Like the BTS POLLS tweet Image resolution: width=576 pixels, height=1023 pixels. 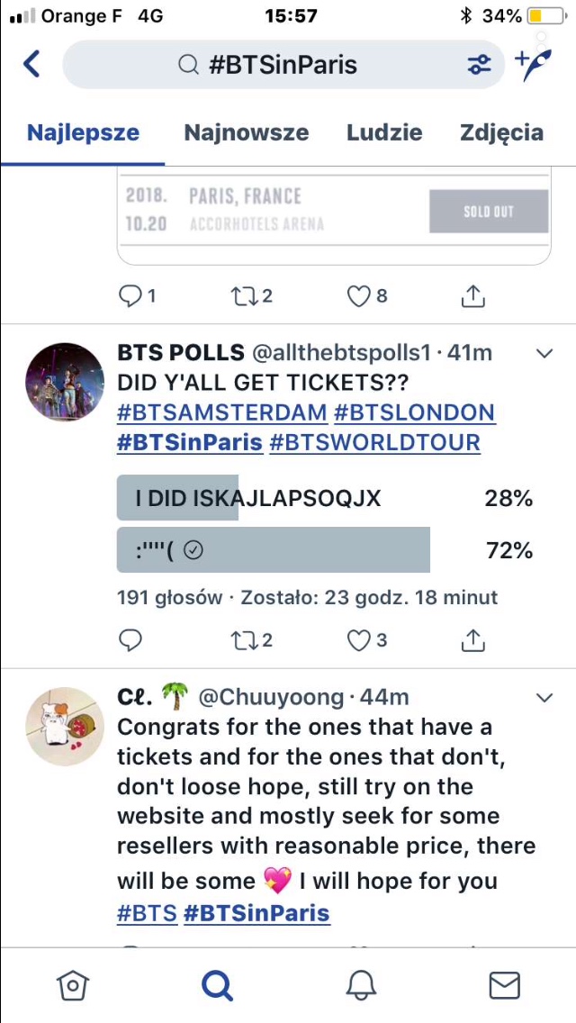[x=359, y=640]
